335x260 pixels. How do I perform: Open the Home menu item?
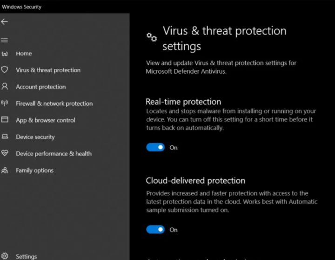(x=24, y=54)
